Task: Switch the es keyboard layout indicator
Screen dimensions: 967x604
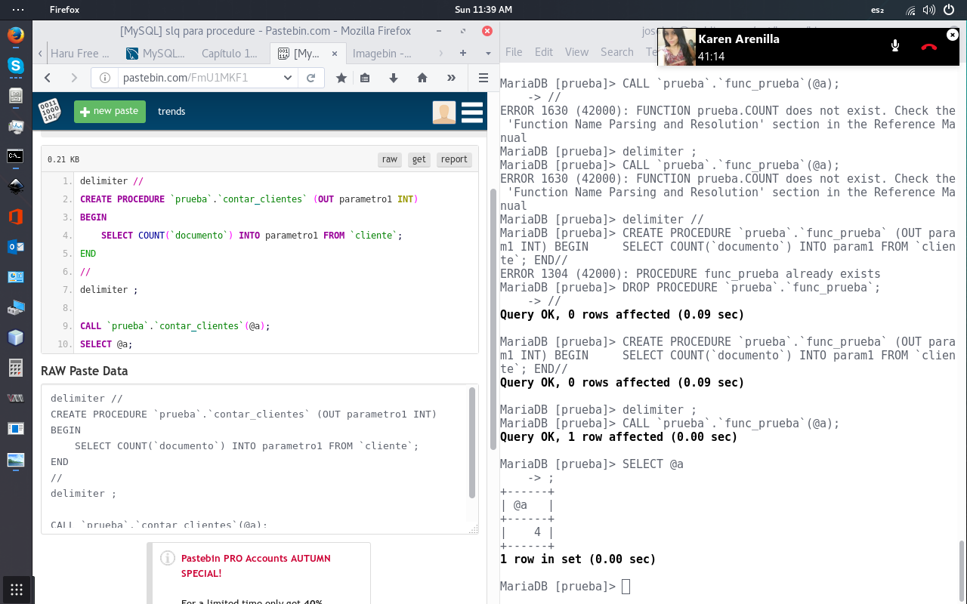Action: point(877,10)
